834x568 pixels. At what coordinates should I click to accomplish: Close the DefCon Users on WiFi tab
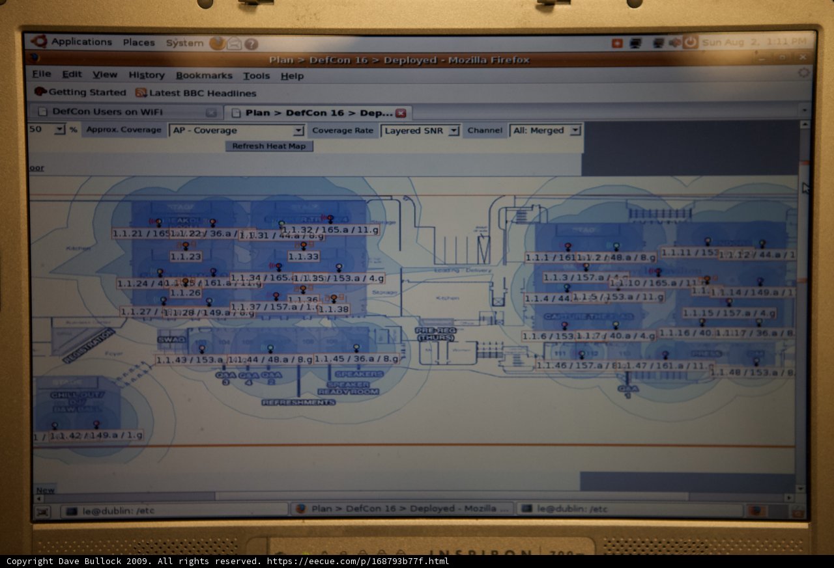[211, 113]
